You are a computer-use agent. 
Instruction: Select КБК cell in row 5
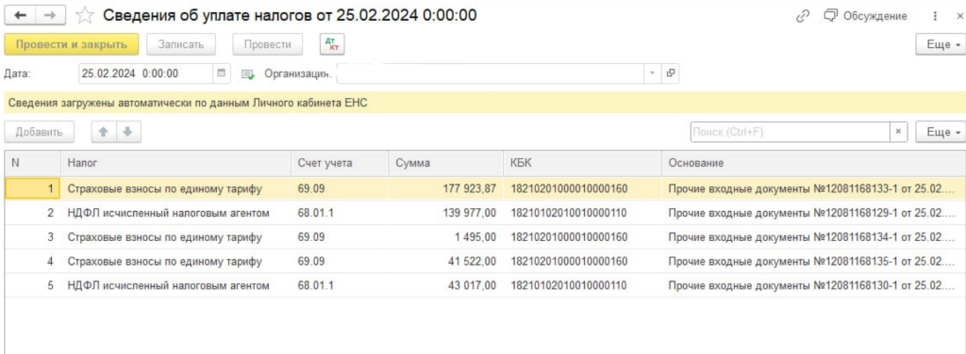click(582, 286)
